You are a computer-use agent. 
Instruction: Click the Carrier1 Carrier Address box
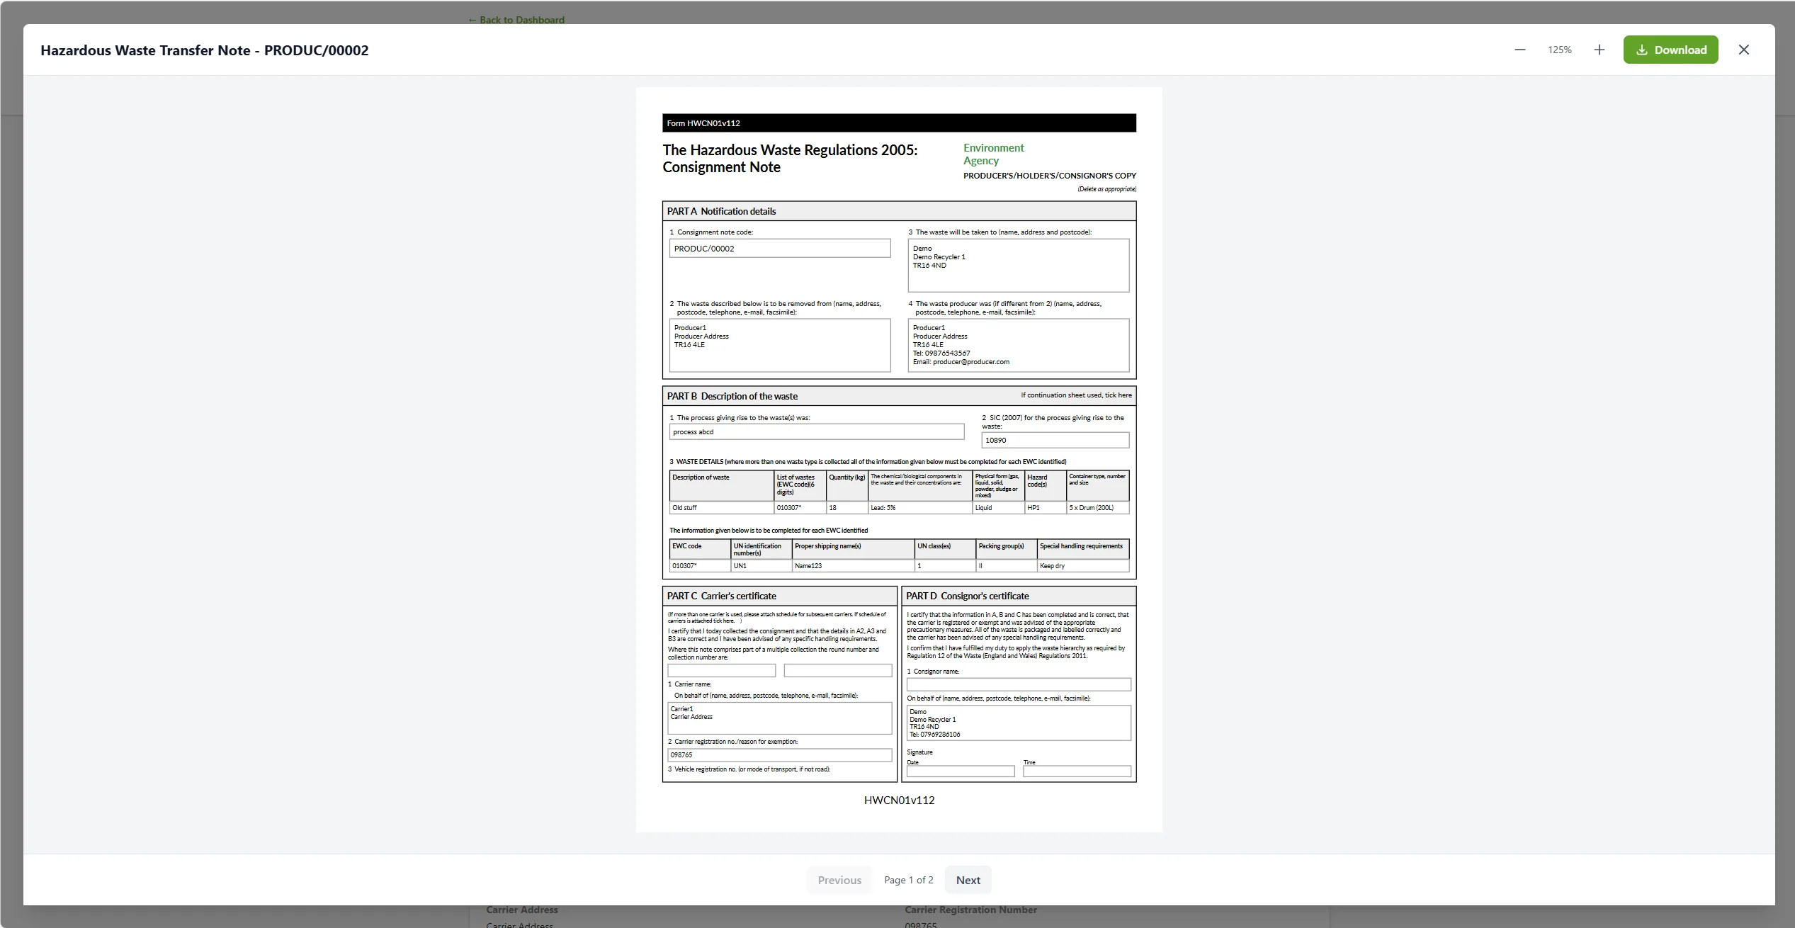(x=779, y=718)
